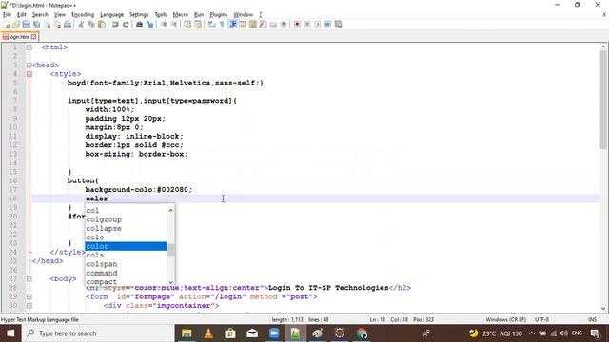Undo the last edit via toolbar

115,24
